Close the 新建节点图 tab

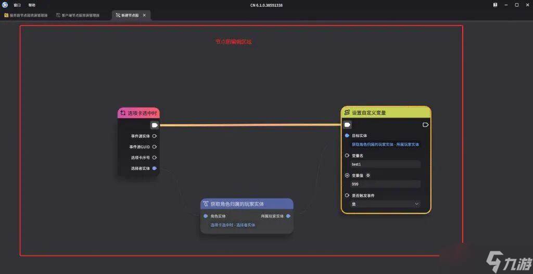(144, 16)
